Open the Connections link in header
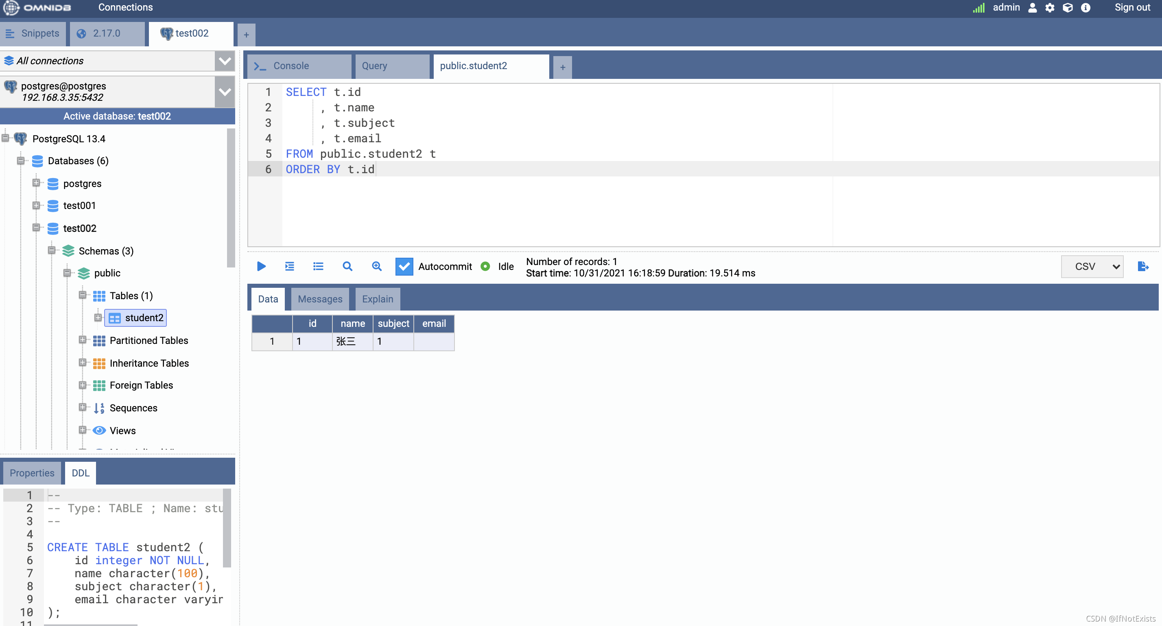The image size is (1162, 626). pyautogui.click(x=125, y=8)
